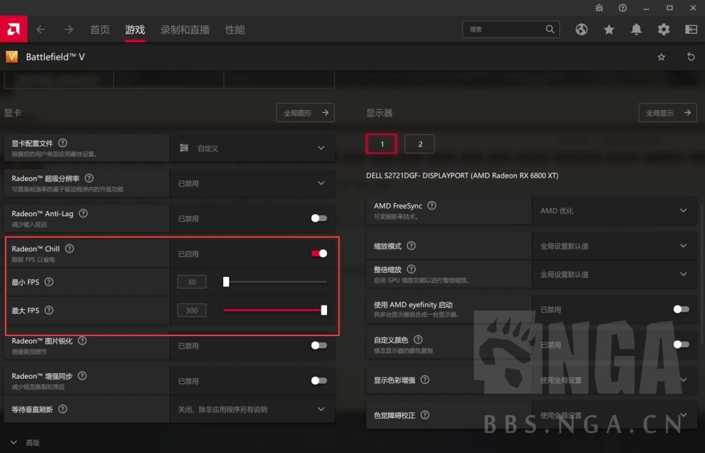This screenshot has height=453, width=705.
Task: Toggle Radeon Anti-Lag off state
Action: coord(319,218)
